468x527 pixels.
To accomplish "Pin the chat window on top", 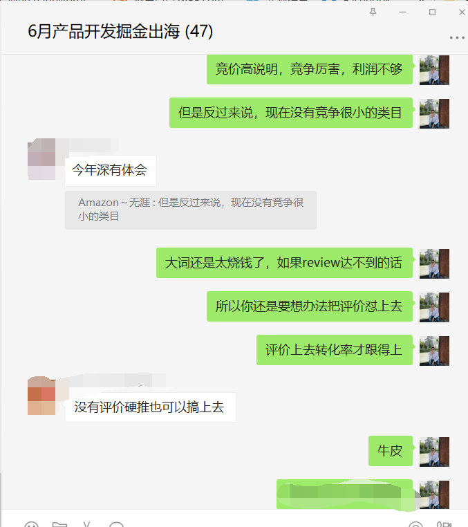I will pyautogui.click(x=373, y=12).
